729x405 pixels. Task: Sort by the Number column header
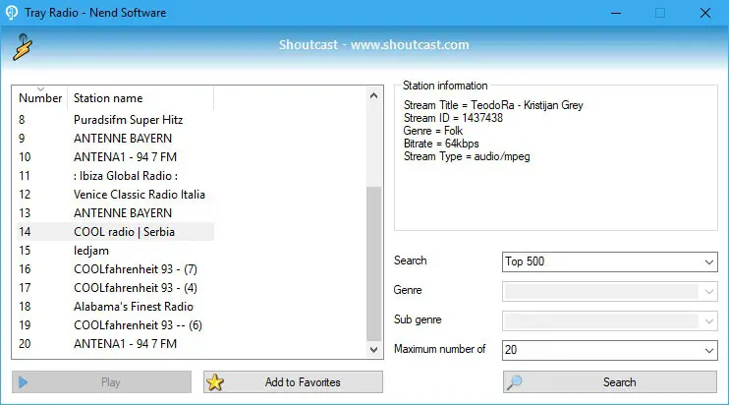(40, 98)
